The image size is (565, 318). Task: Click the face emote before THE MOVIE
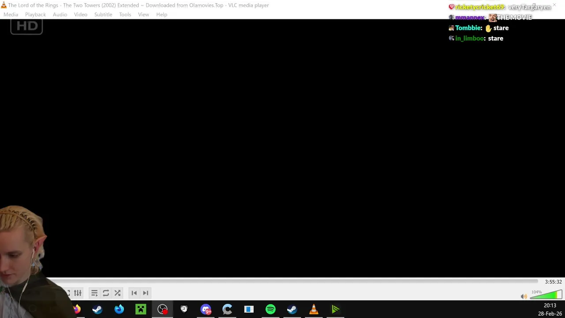[x=492, y=18]
